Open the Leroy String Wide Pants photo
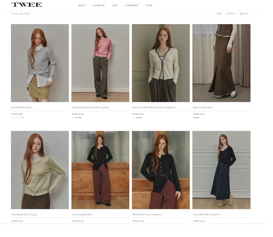Viewport: 273px width, 237px height. click(x=100, y=170)
